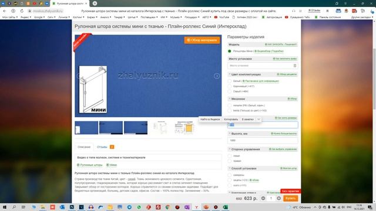Open the Google bookmarks folder
Image resolution: width=376 pixels, height=211 pixels.
tap(39, 17)
